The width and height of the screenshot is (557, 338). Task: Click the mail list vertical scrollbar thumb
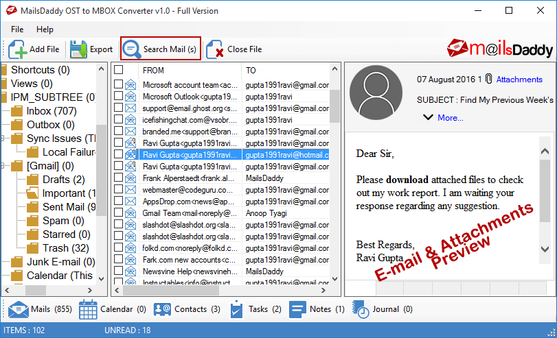(334, 106)
